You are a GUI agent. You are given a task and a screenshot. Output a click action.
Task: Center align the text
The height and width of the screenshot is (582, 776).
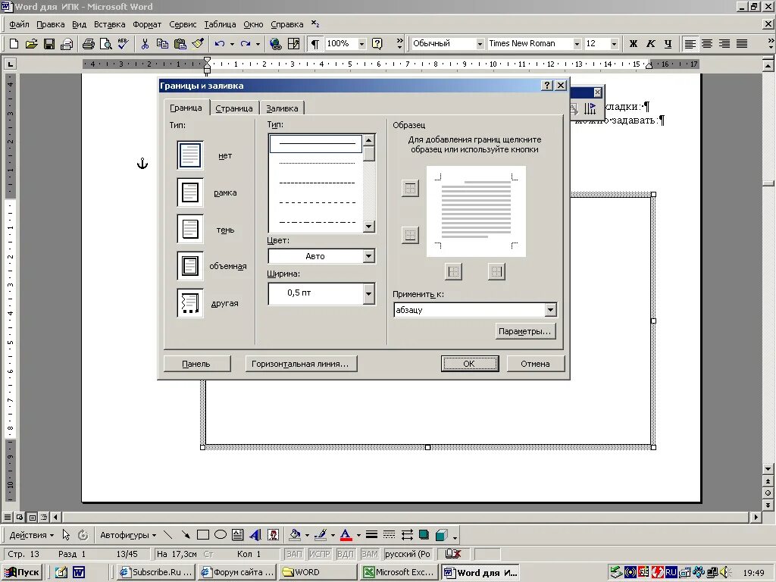tap(707, 43)
